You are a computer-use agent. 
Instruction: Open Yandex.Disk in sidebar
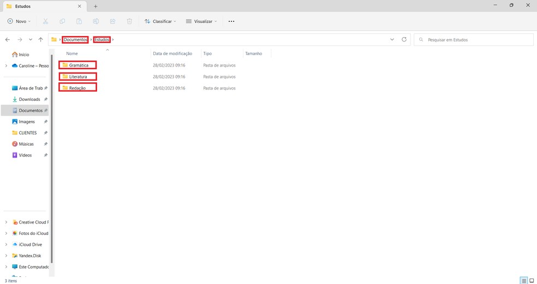click(27, 256)
